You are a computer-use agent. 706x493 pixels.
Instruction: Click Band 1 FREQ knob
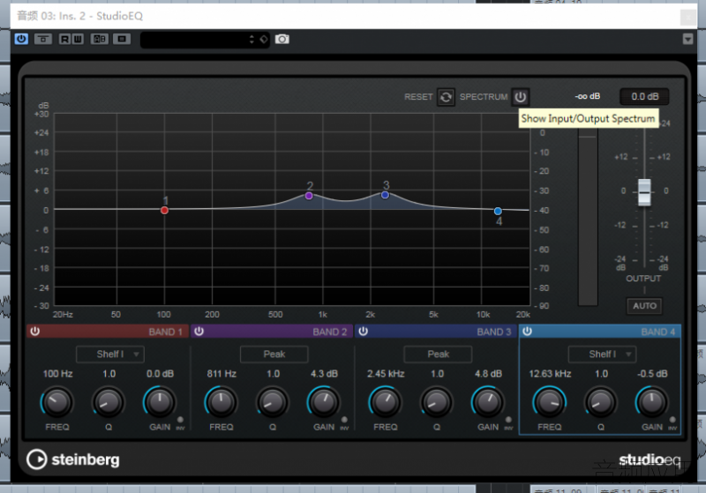[x=57, y=401]
